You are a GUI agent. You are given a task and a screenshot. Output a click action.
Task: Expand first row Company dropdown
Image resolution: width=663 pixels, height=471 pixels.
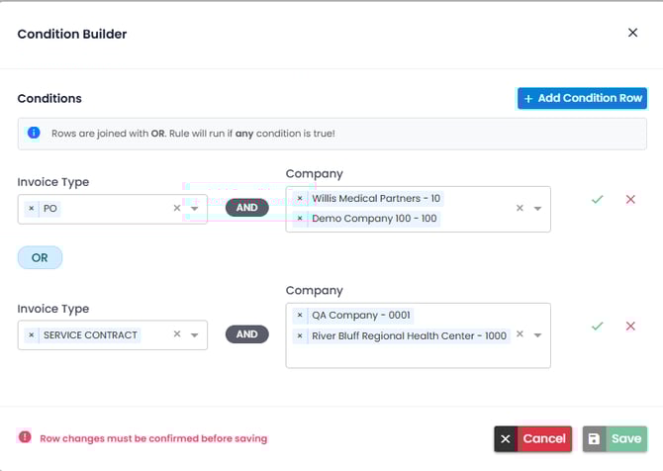[537, 209]
